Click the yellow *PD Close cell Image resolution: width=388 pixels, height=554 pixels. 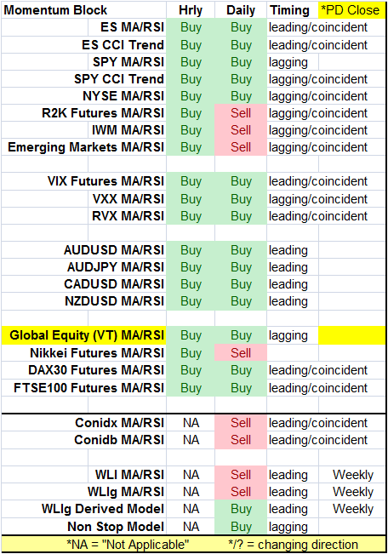coord(351,10)
